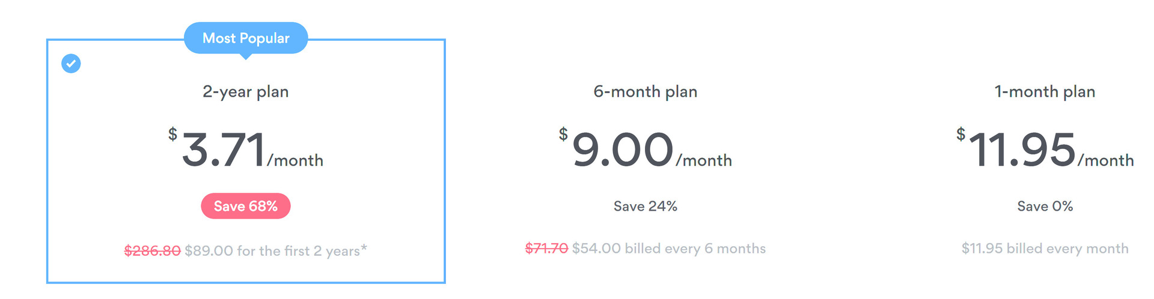This screenshot has height=299, width=1154.
Task: Click the dollar sign beside 3.71
Action: coord(172,134)
